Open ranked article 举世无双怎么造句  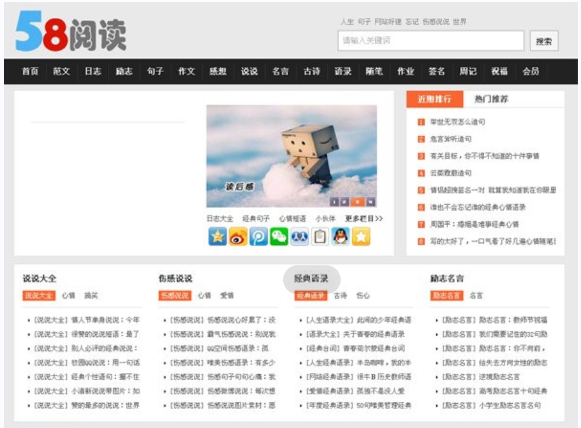457,122
